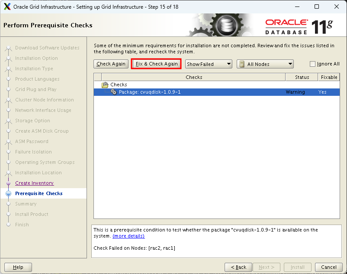Click the Install Product step in sidebar
The image size is (347, 274).
tap(32, 214)
